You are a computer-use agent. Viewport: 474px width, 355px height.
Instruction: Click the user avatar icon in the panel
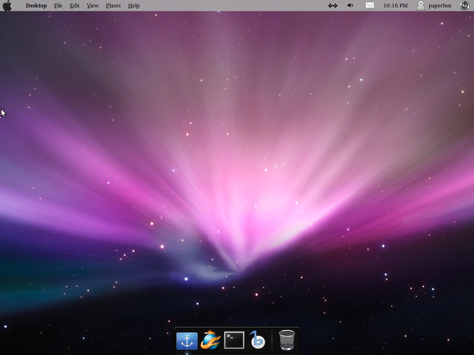tap(421, 6)
